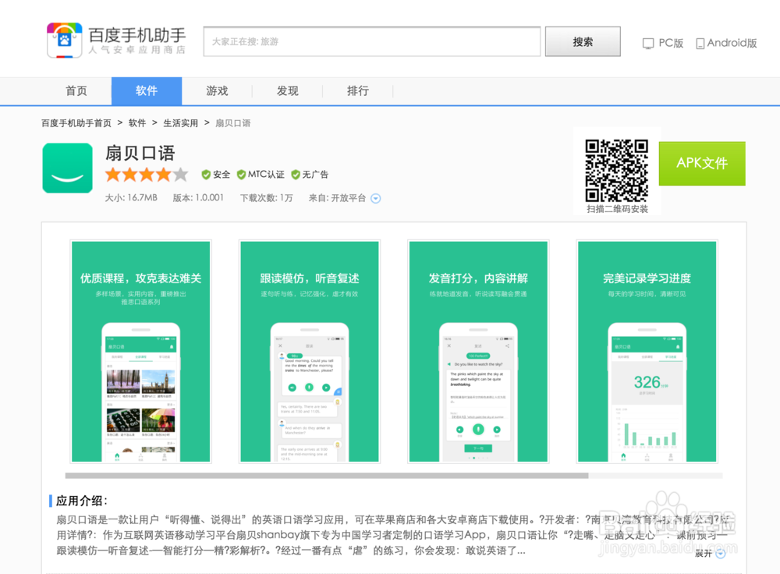Click the text 版本: 1.0.001

click(198, 198)
